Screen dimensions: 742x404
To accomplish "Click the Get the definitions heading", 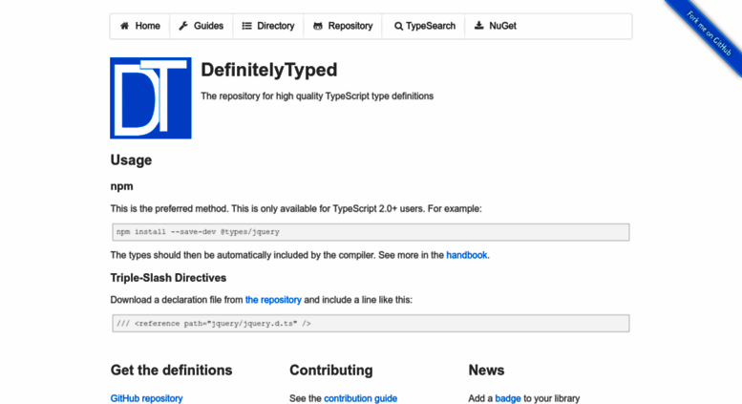I will coord(171,370).
